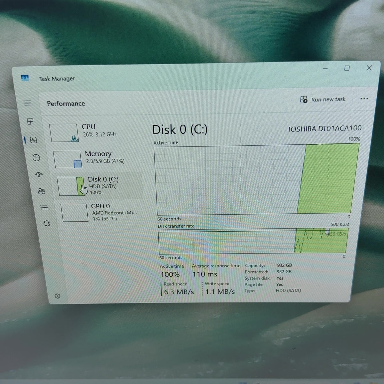Open Task Manager settings gear

(x=58, y=296)
